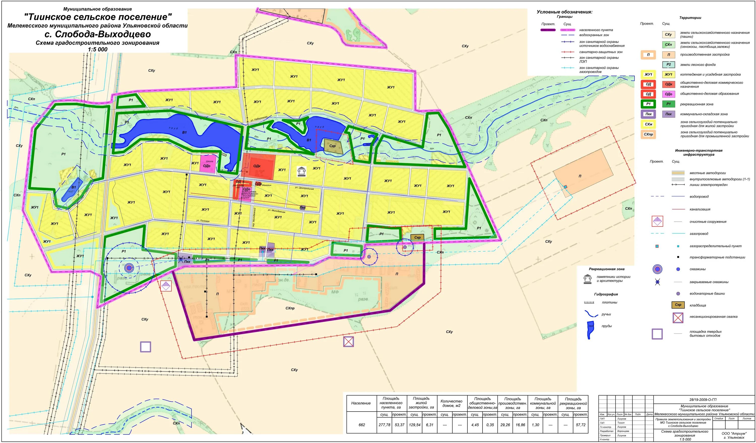756x443 pixels.
Task: Click the solid waste site square on map
Action: point(145,347)
